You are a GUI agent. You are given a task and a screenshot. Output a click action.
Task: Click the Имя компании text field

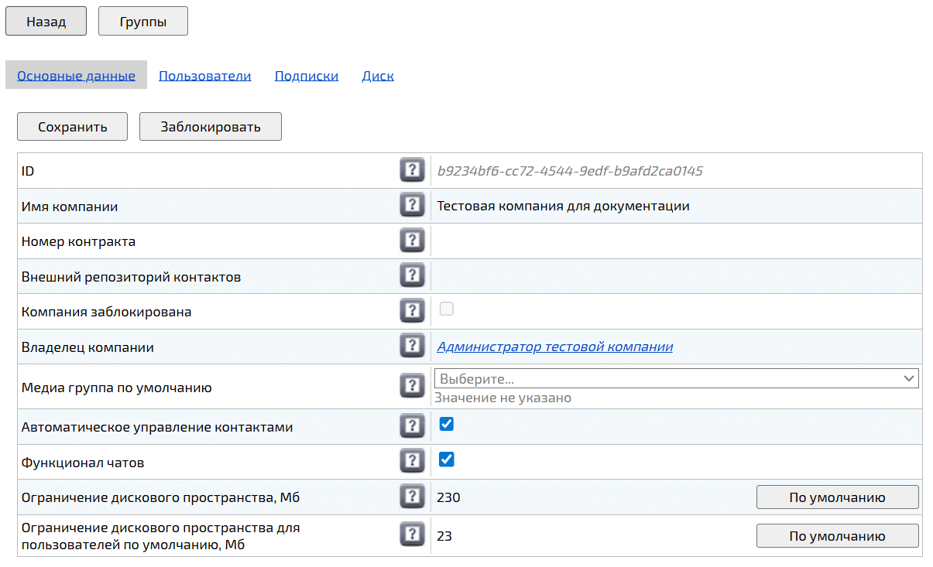(674, 206)
